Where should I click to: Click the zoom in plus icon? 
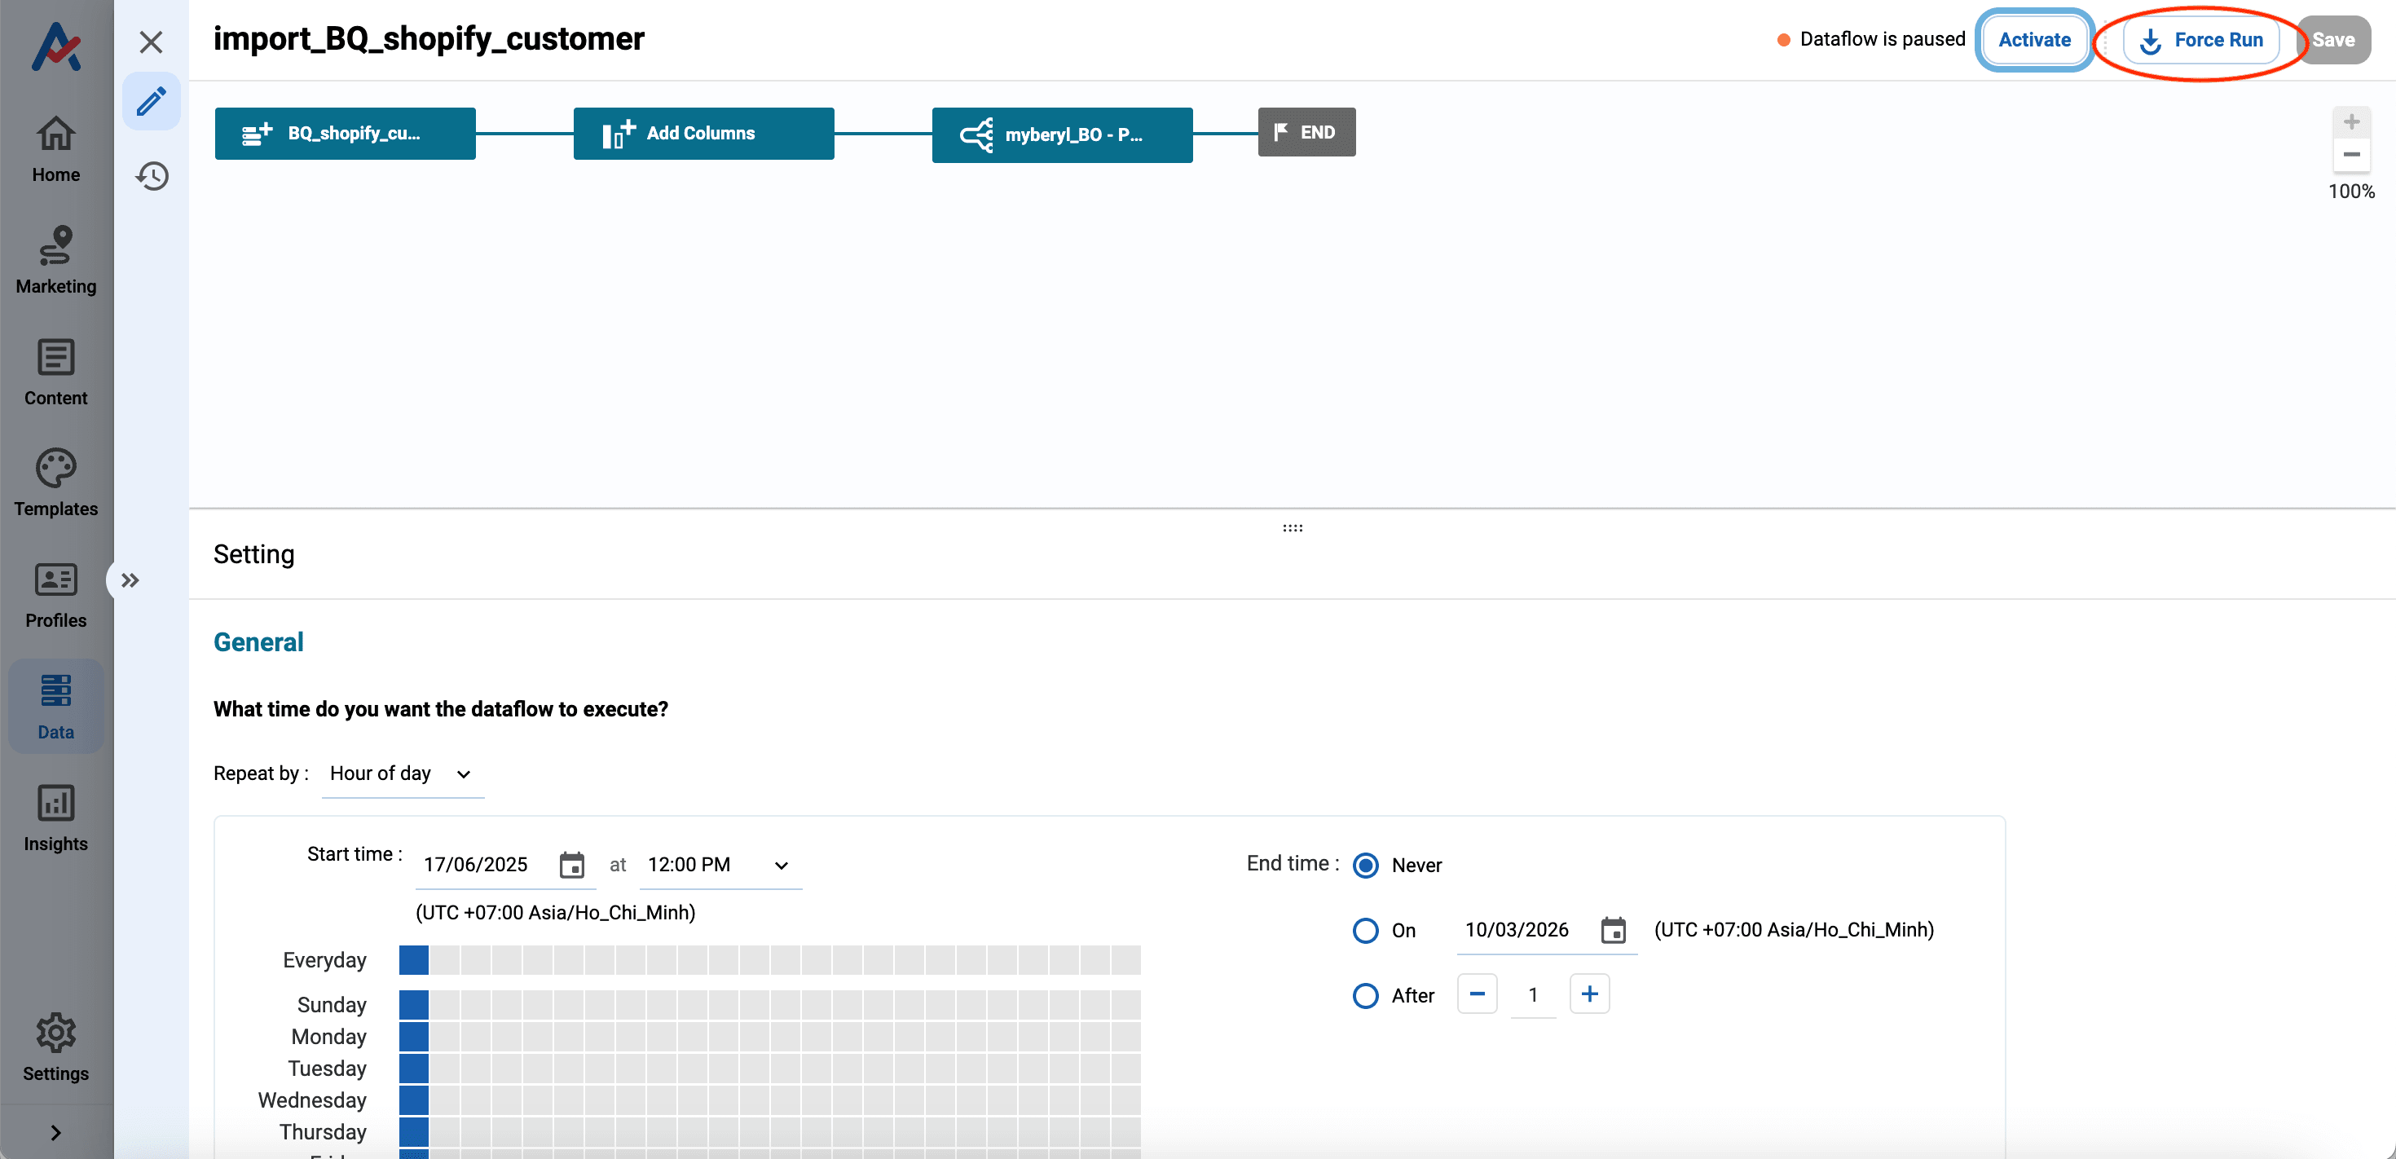pos(2350,122)
